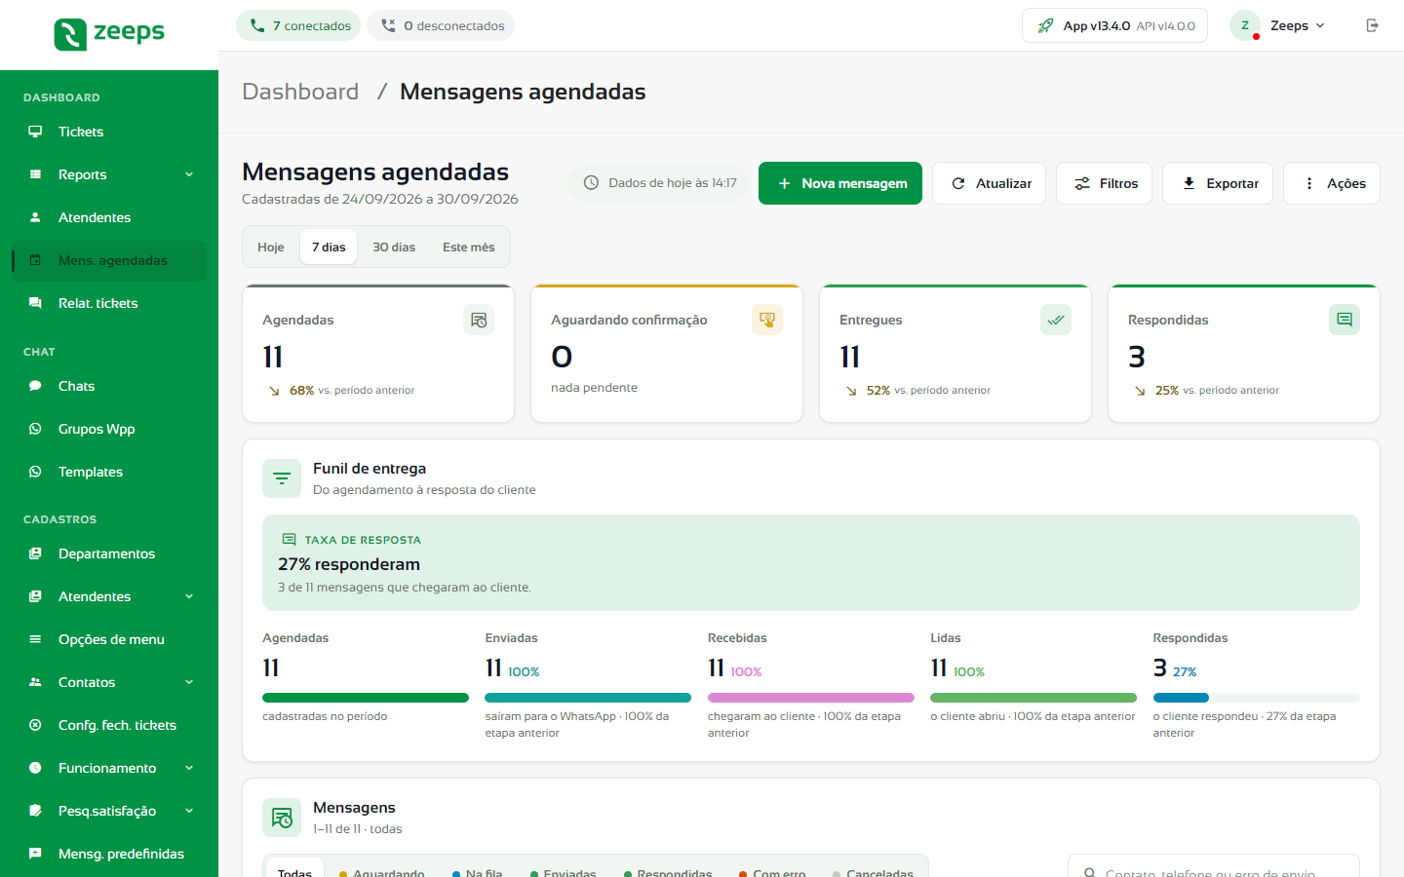This screenshot has width=1404, height=877.
Task: Click the Zeeps logo in the sidebar
Action: pos(109,34)
